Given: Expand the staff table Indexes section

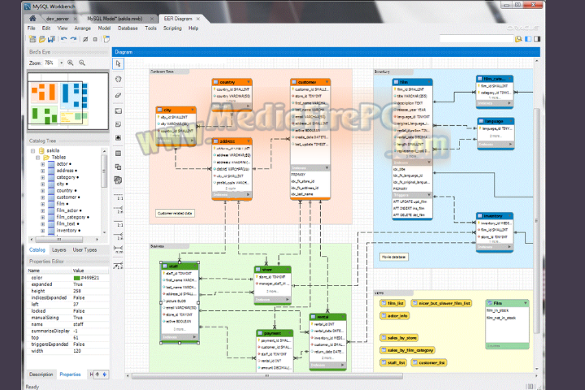Looking at the screenshot, I should [x=194, y=337].
